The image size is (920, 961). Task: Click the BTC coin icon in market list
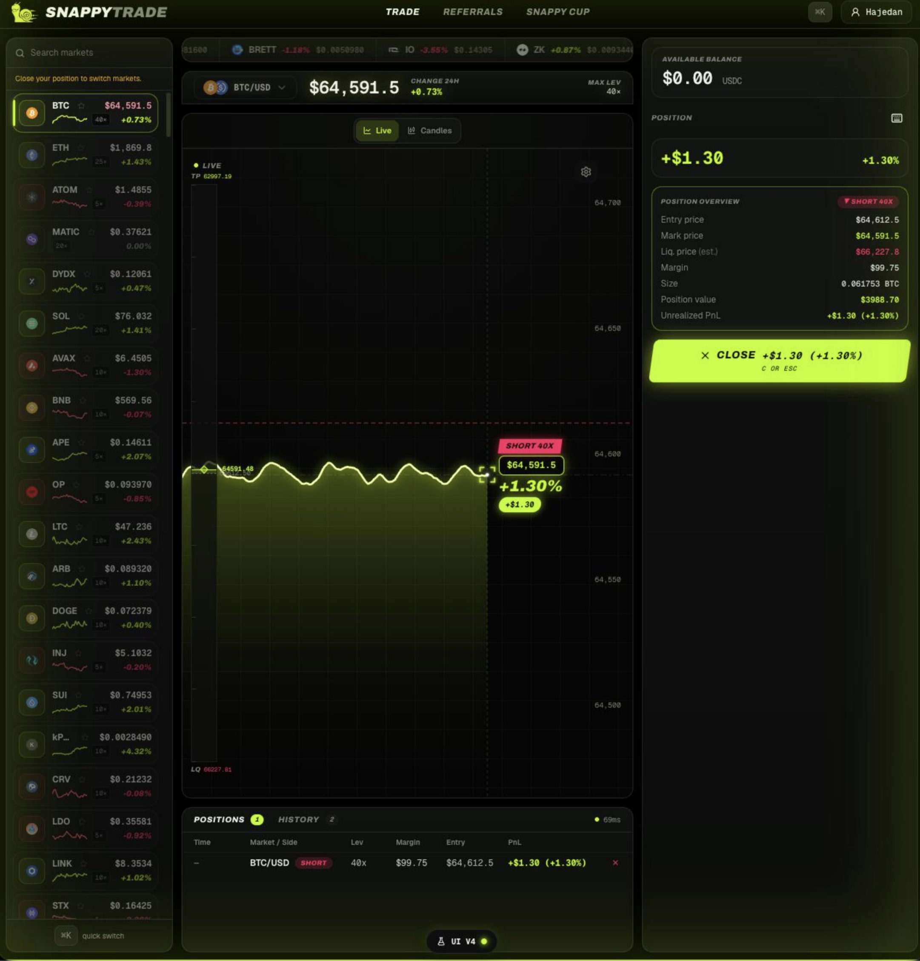(x=32, y=113)
